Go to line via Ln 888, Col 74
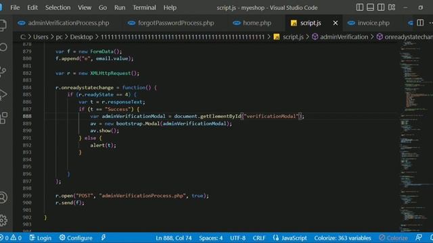The width and height of the screenshot is (433, 243). (x=173, y=238)
